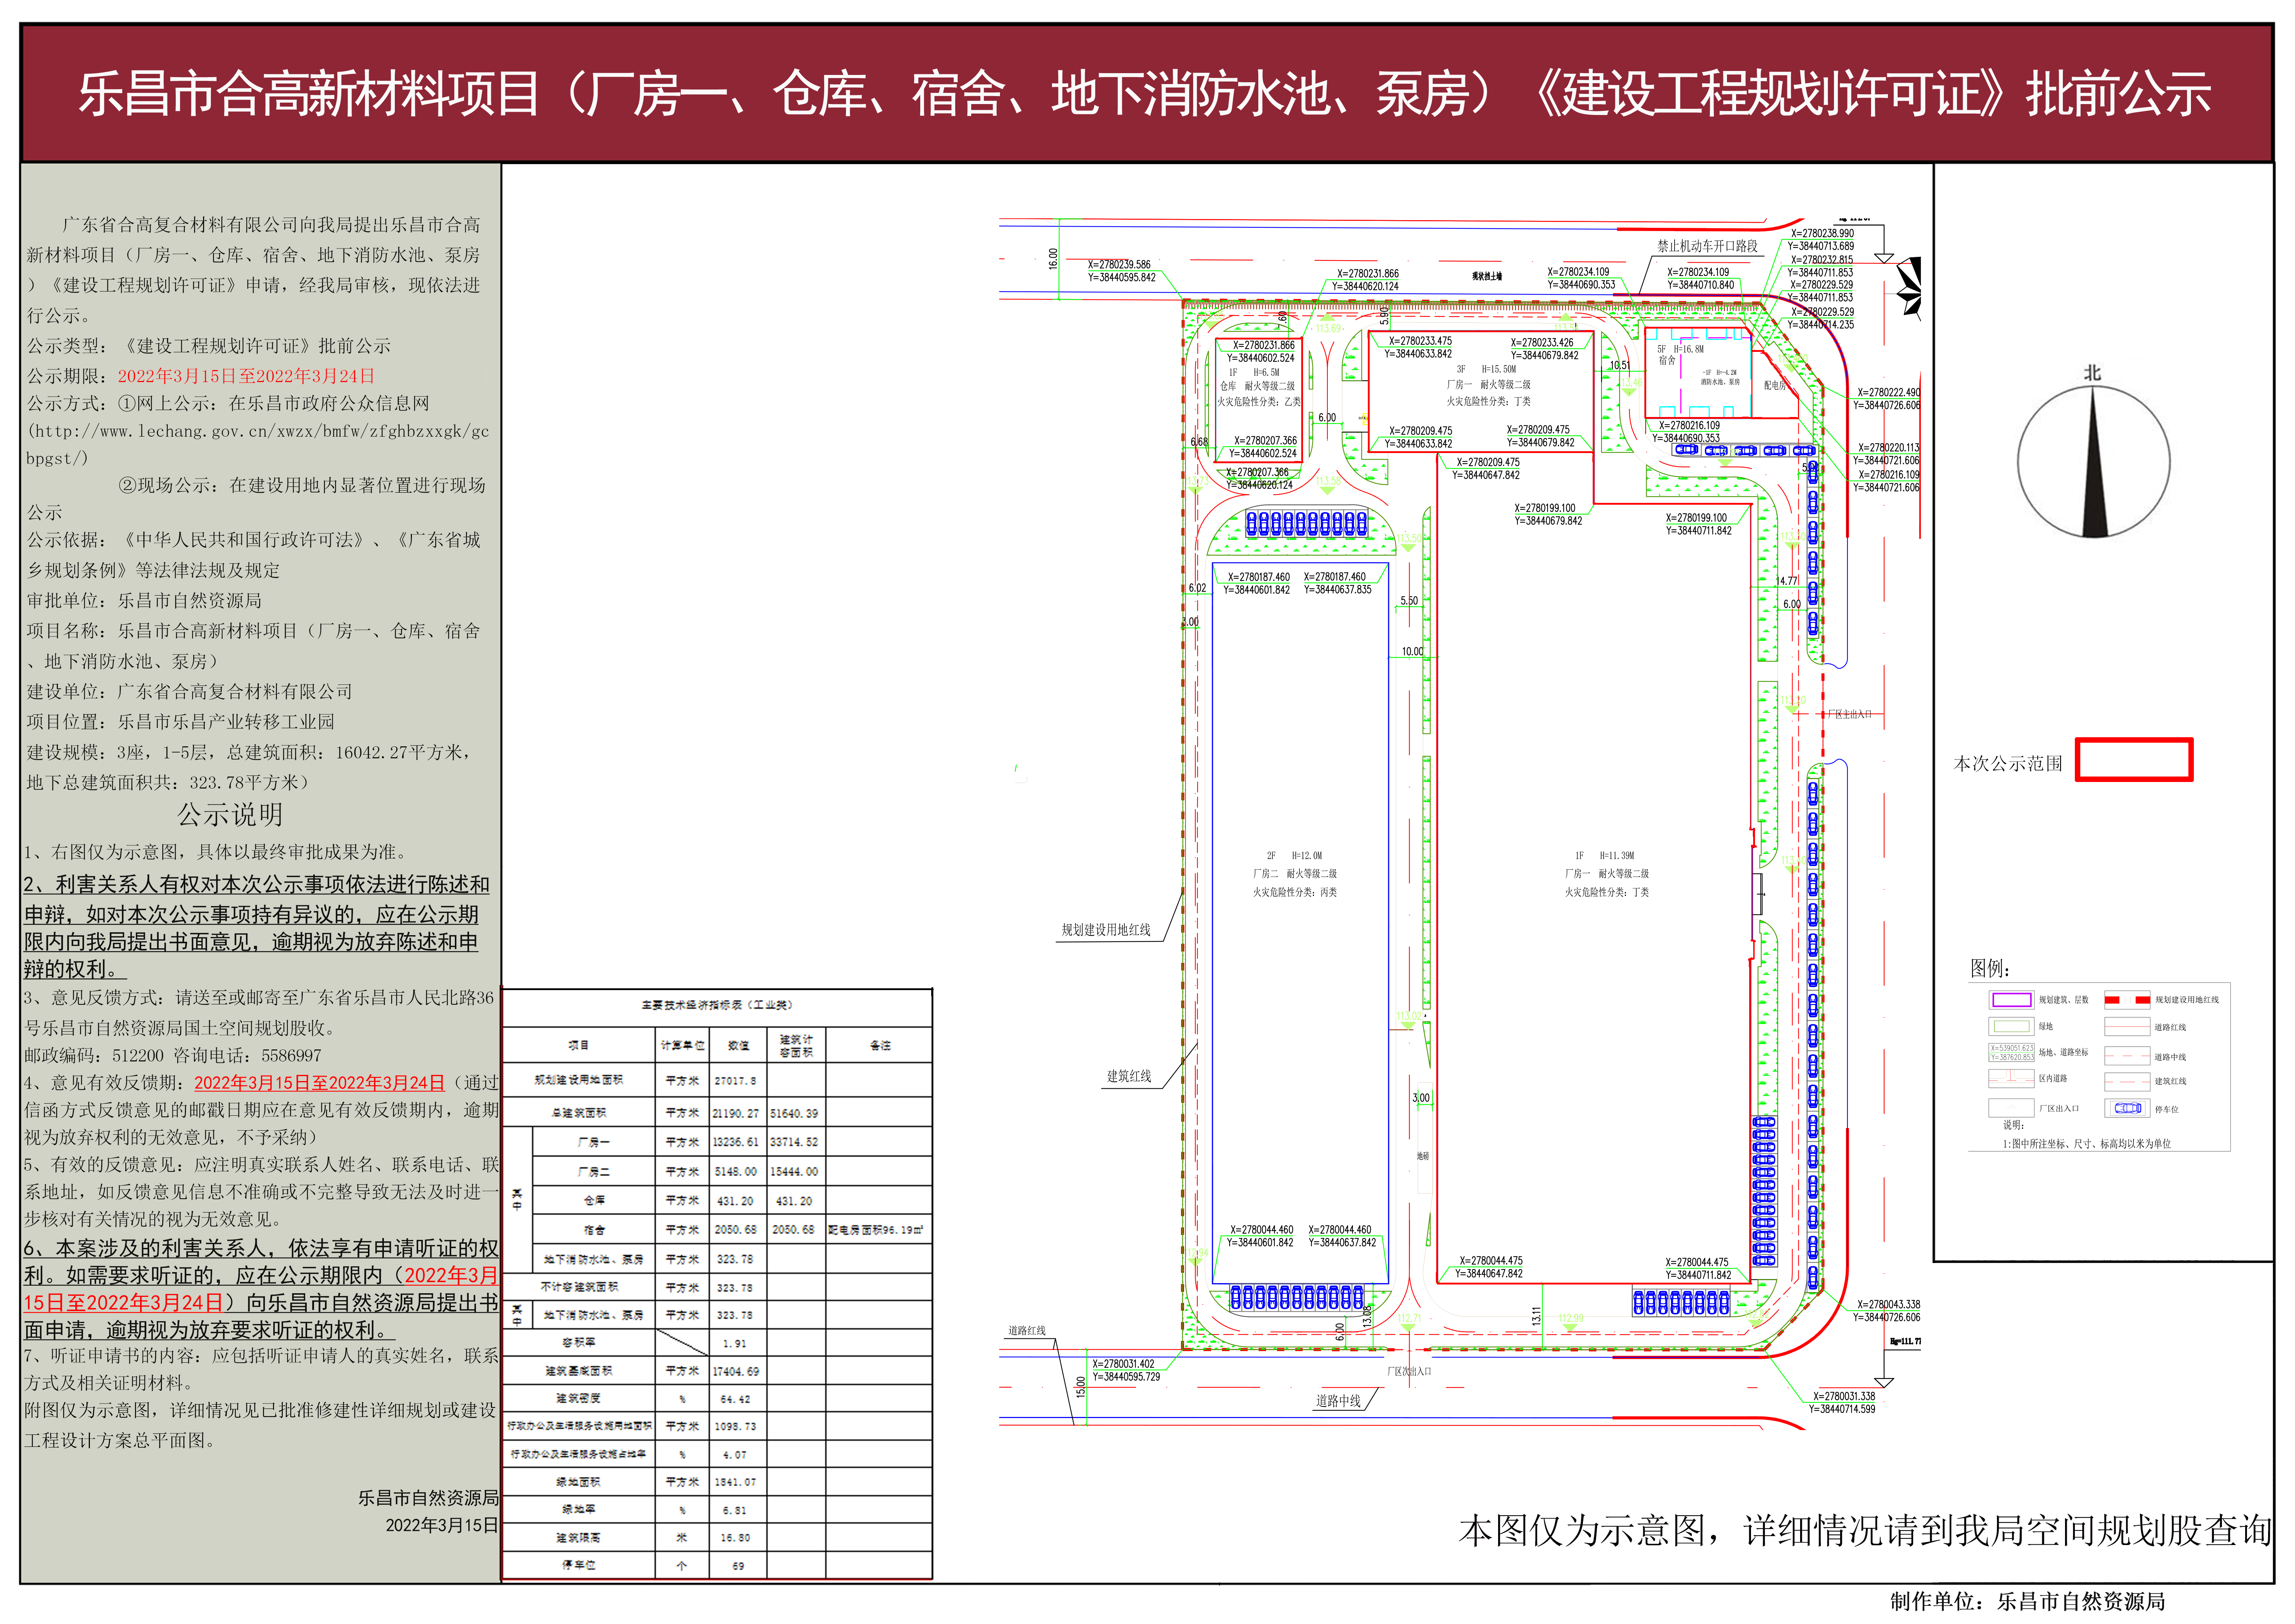Image resolution: width=2295 pixels, height=1624 pixels.
Task: Click the 备注 column header
Action: pyautogui.click(x=879, y=1045)
